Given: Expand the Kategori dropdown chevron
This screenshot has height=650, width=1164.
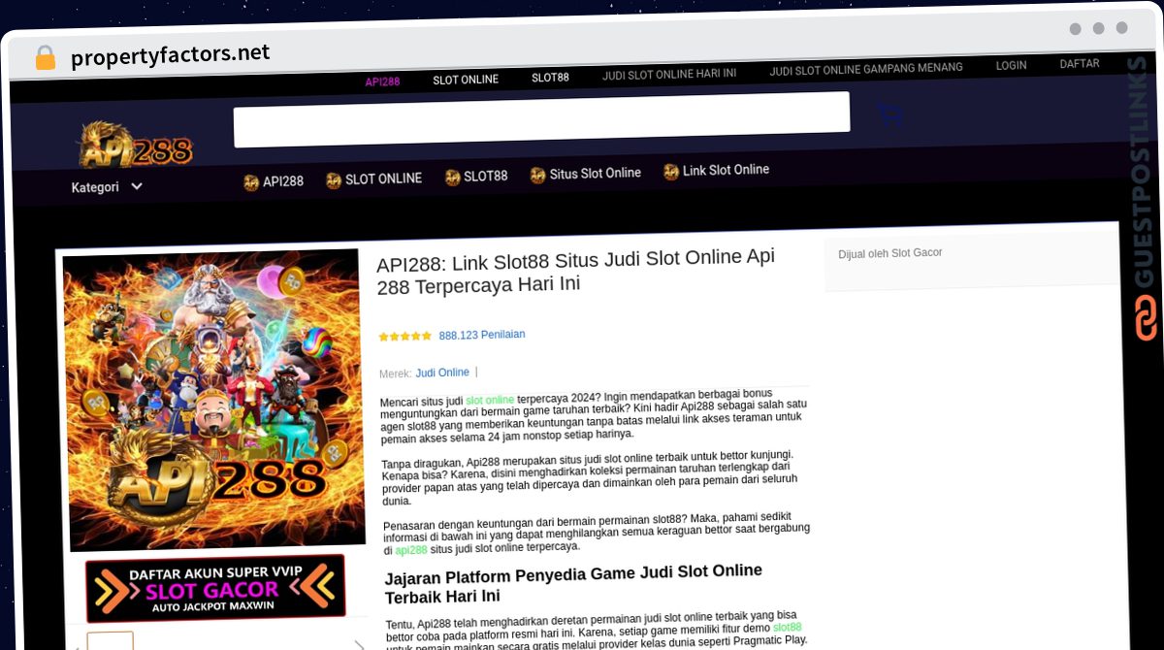Looking at the screenshot, I should (137, 186).
